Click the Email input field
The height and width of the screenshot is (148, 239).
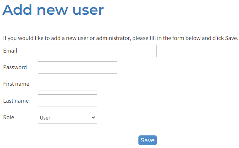97,51
